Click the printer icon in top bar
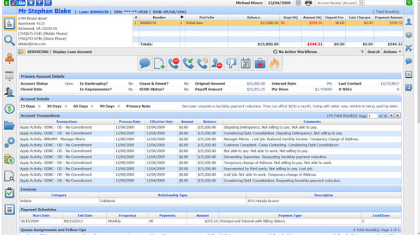Screen dimensions: 420x235 (308, 3)
